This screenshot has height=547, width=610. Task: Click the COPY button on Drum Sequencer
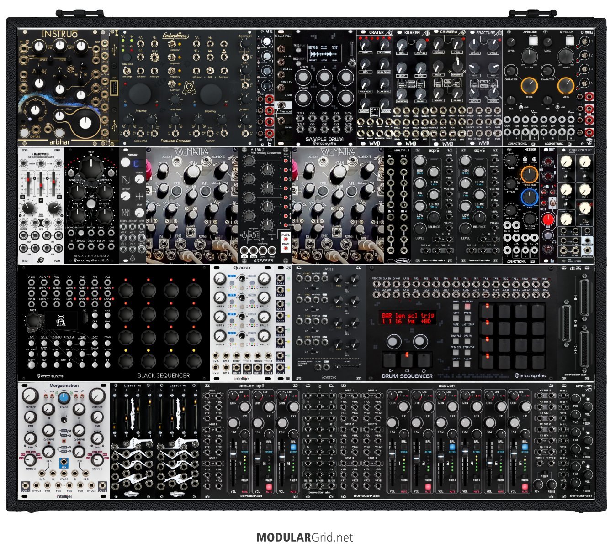tap(456, 318)
